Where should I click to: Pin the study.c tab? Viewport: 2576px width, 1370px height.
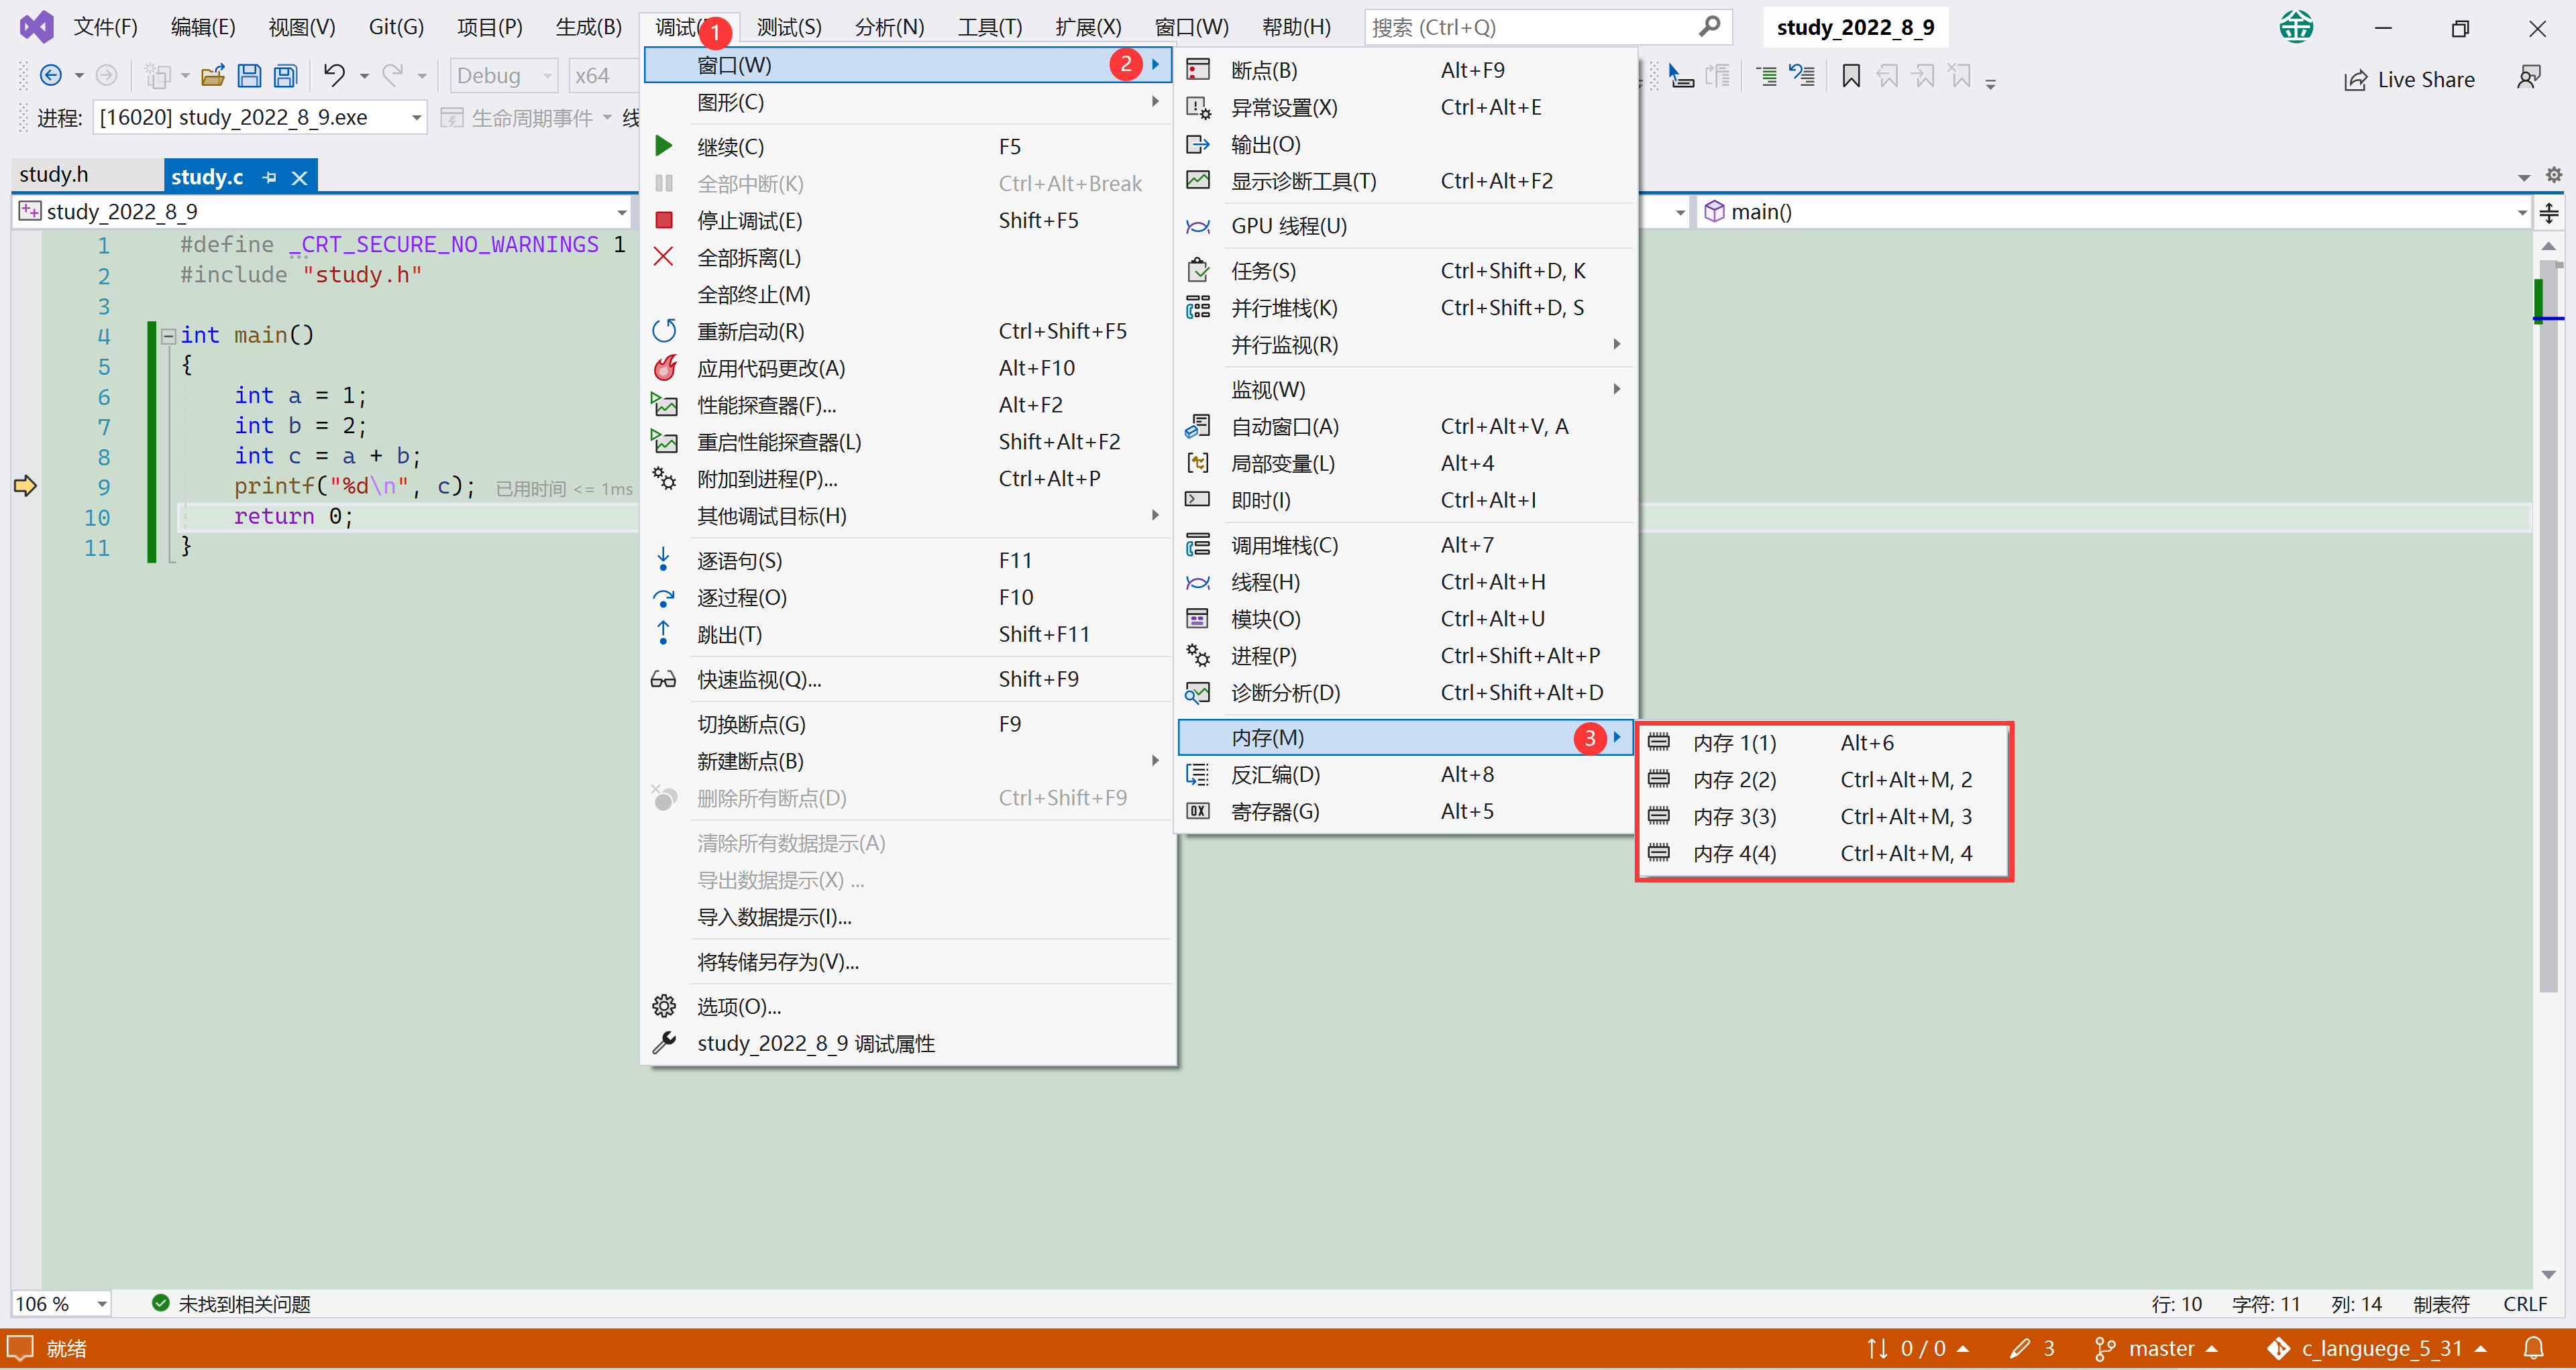(269, 178)
